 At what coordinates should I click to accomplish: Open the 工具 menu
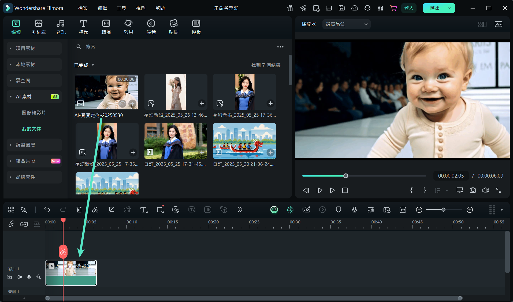(121, 8)
